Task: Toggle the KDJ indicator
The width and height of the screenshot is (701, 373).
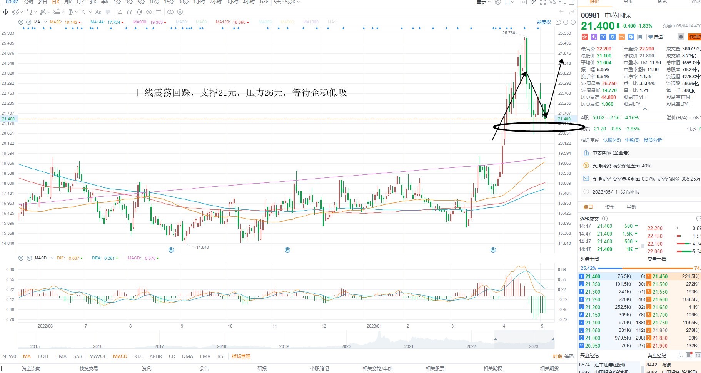Action: tap(139, 356)
